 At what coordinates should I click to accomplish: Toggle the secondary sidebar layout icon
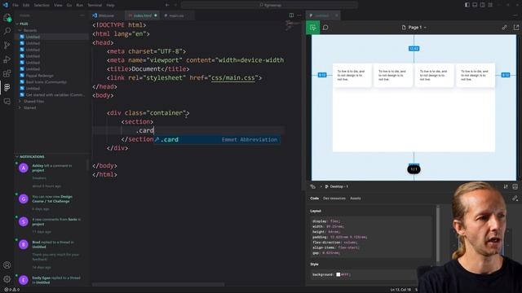pos(482,5)
